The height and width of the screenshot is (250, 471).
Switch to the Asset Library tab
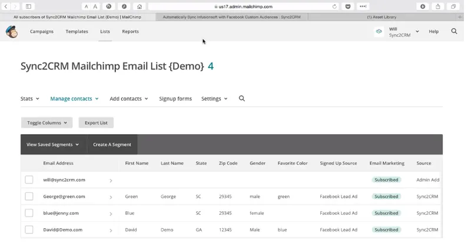[x=382, y=17]
